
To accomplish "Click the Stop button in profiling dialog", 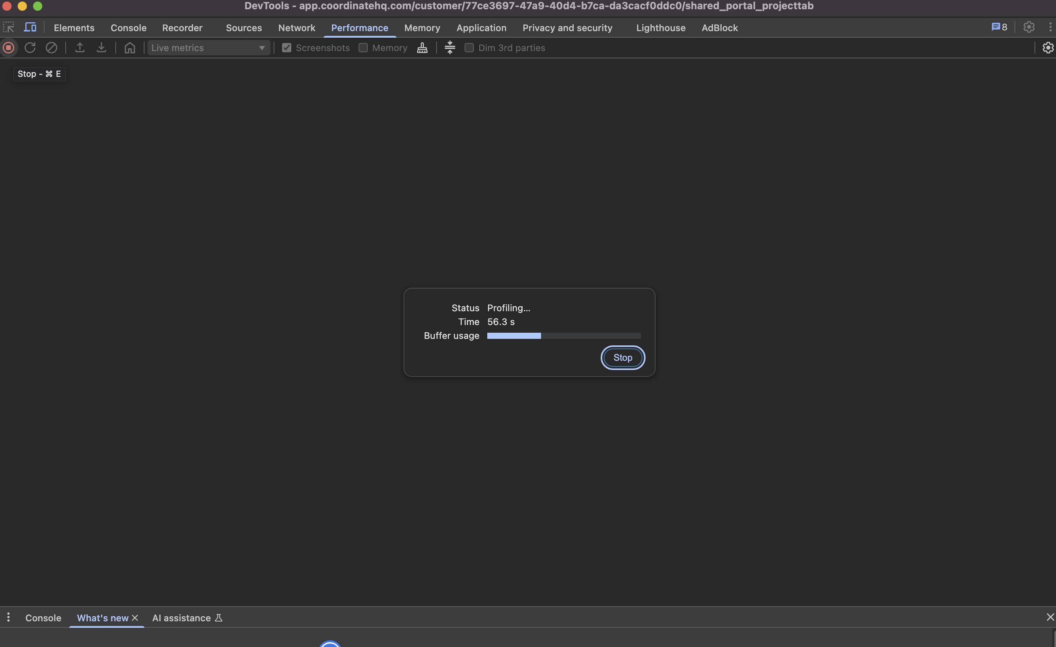I will 623,357.
